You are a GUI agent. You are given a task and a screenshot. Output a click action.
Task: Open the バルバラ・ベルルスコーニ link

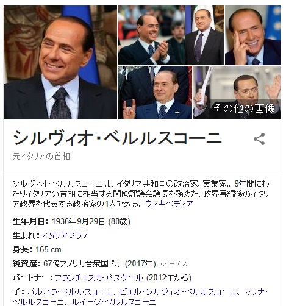[x=70, y=292]
